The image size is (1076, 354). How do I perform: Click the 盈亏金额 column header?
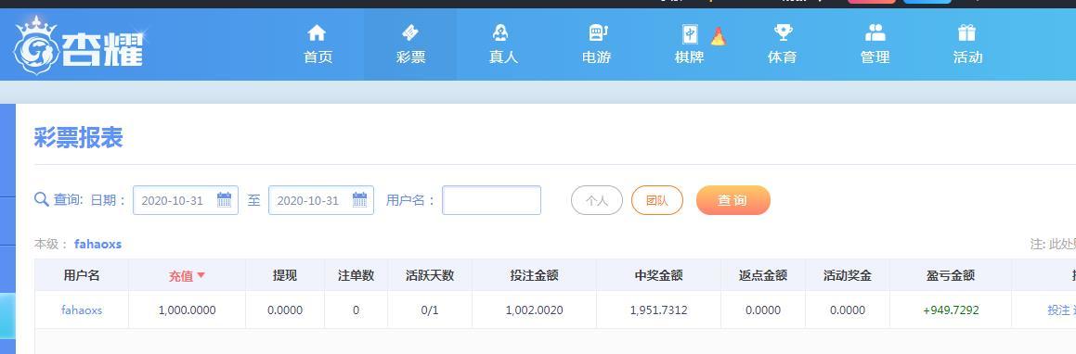(951, 275)
